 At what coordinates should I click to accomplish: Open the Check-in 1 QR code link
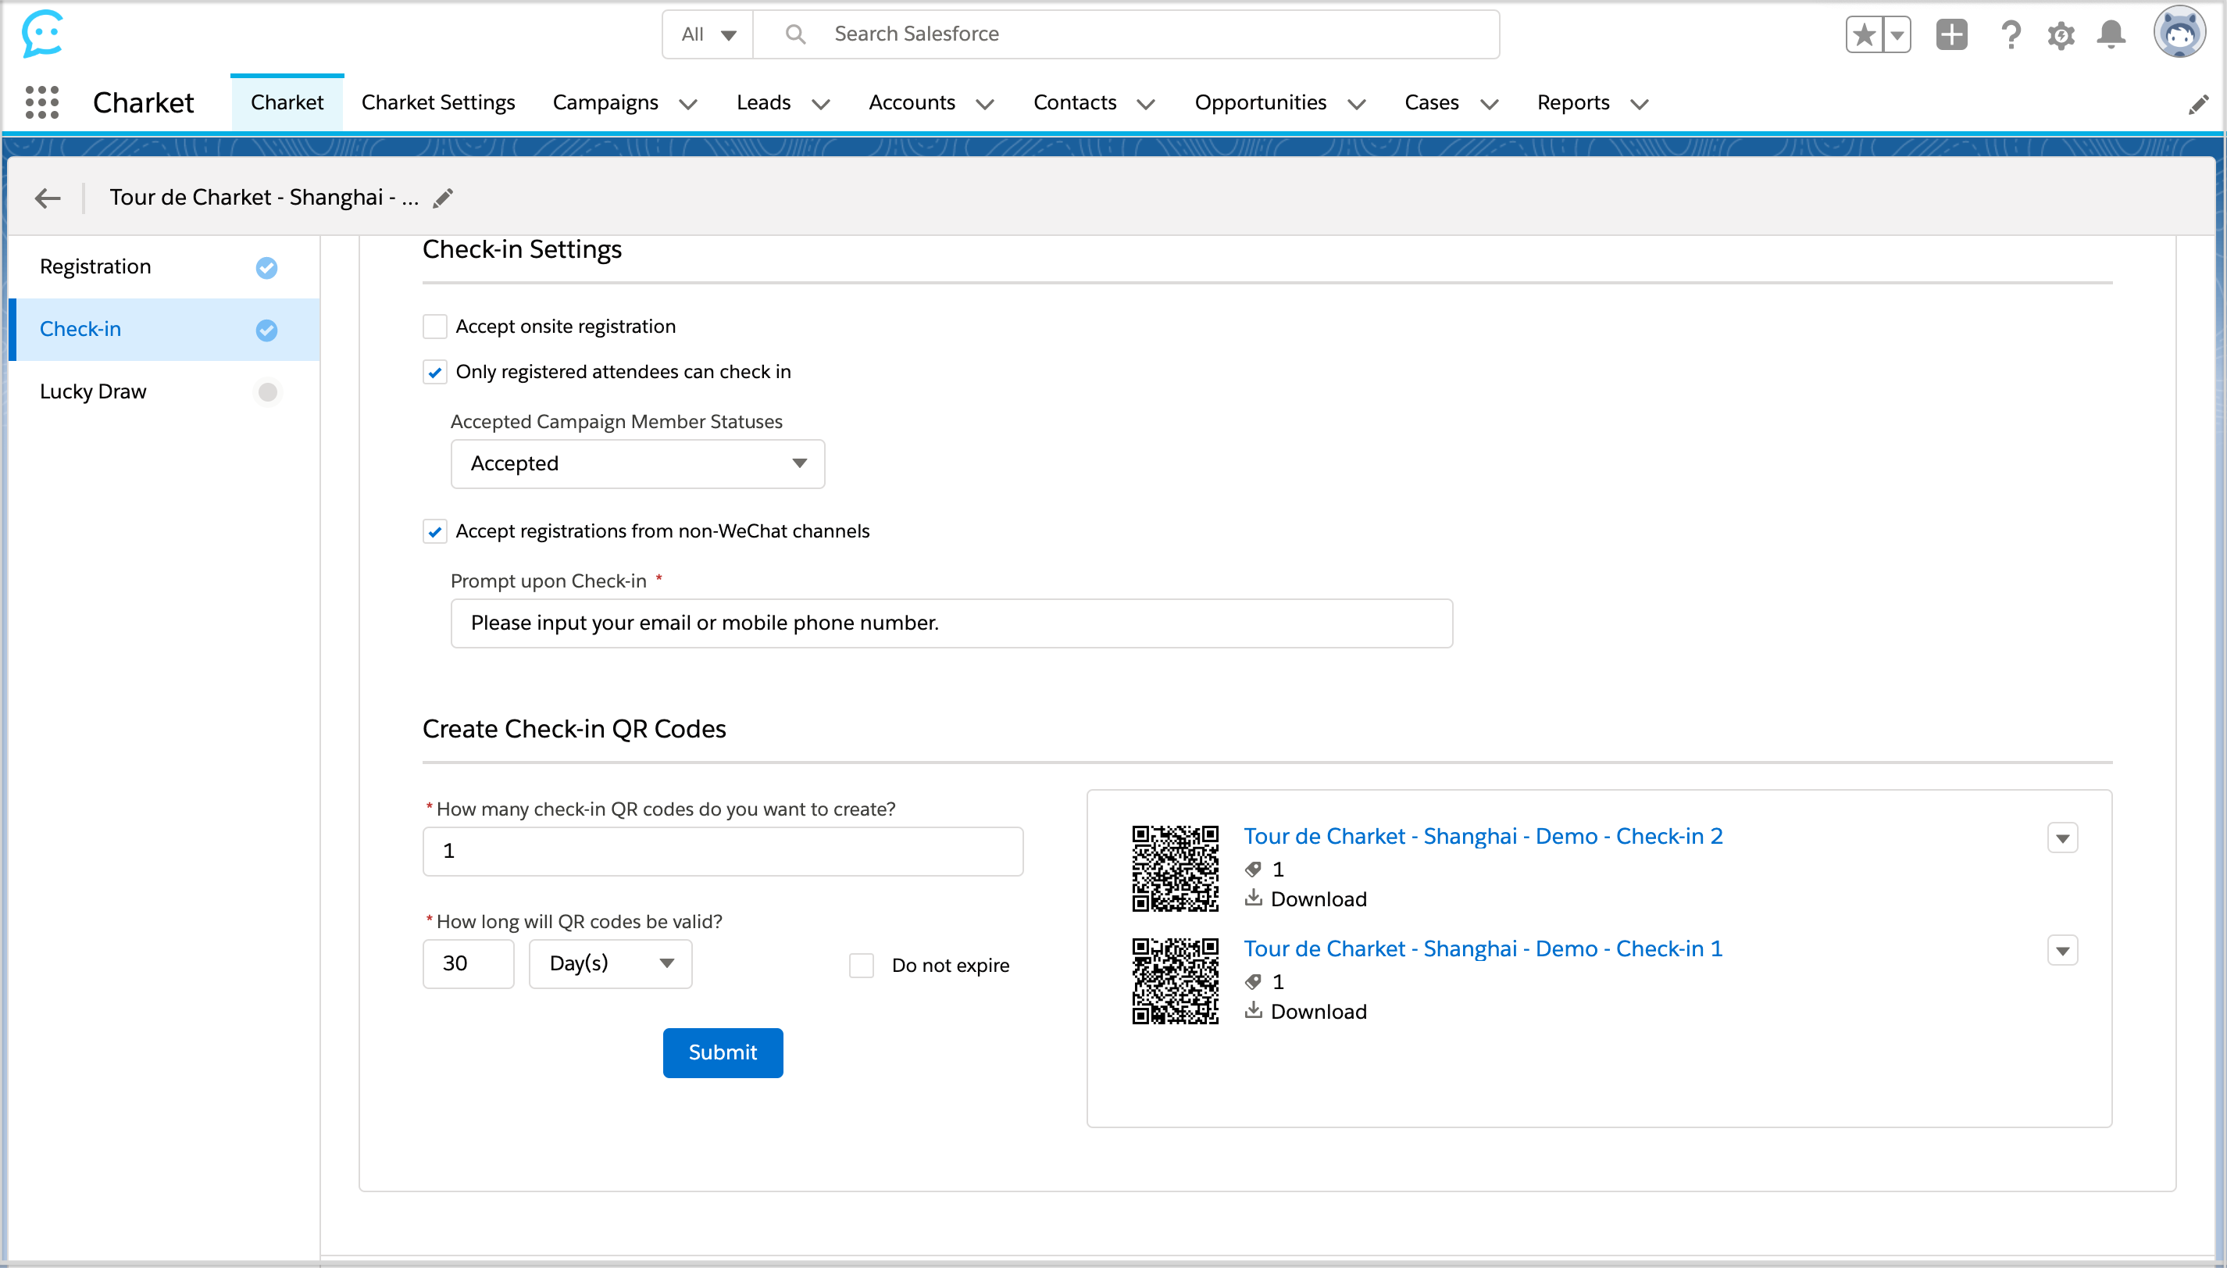[x=1482, y=948]
